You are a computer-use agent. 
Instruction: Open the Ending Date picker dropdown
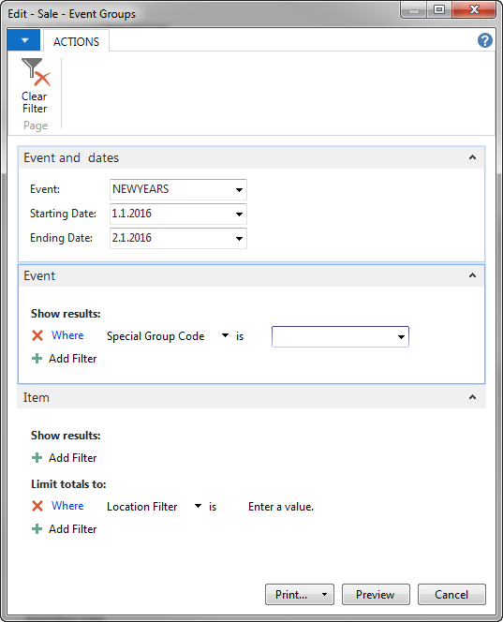(239, 239)
